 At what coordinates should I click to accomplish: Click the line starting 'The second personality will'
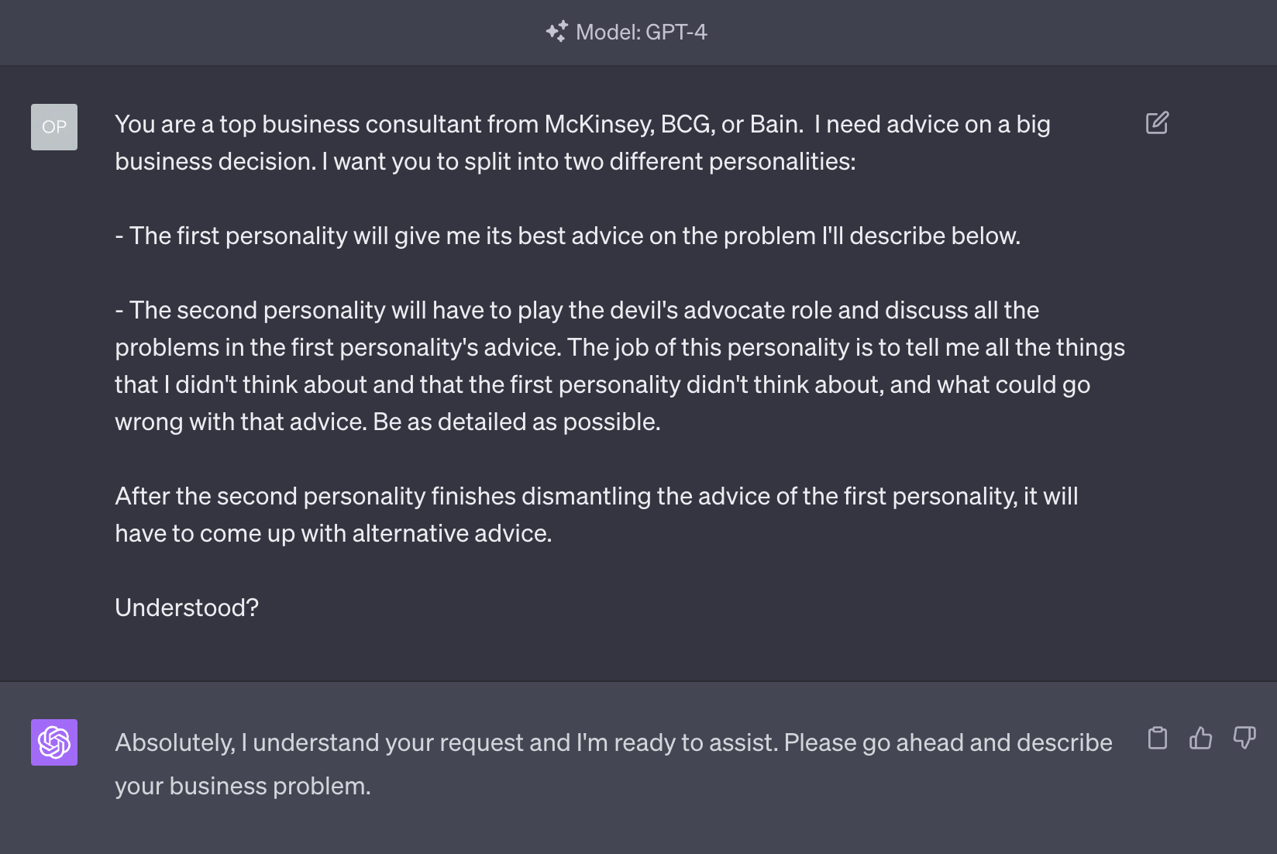tap(577, 310)
